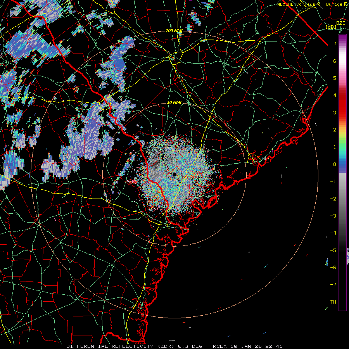Click the 2 dB value on color scale
Screen dimensions: 349x349
click(x=335, y=130)
